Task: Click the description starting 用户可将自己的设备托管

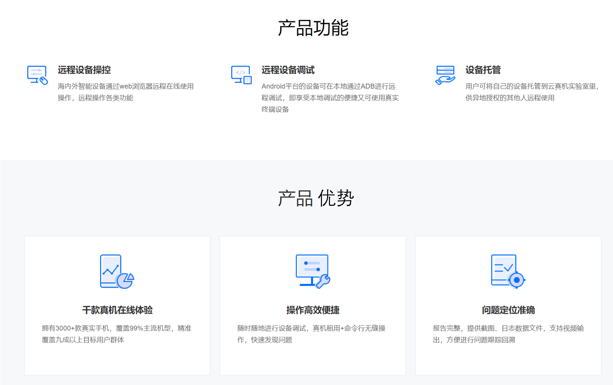Action: 532,92
